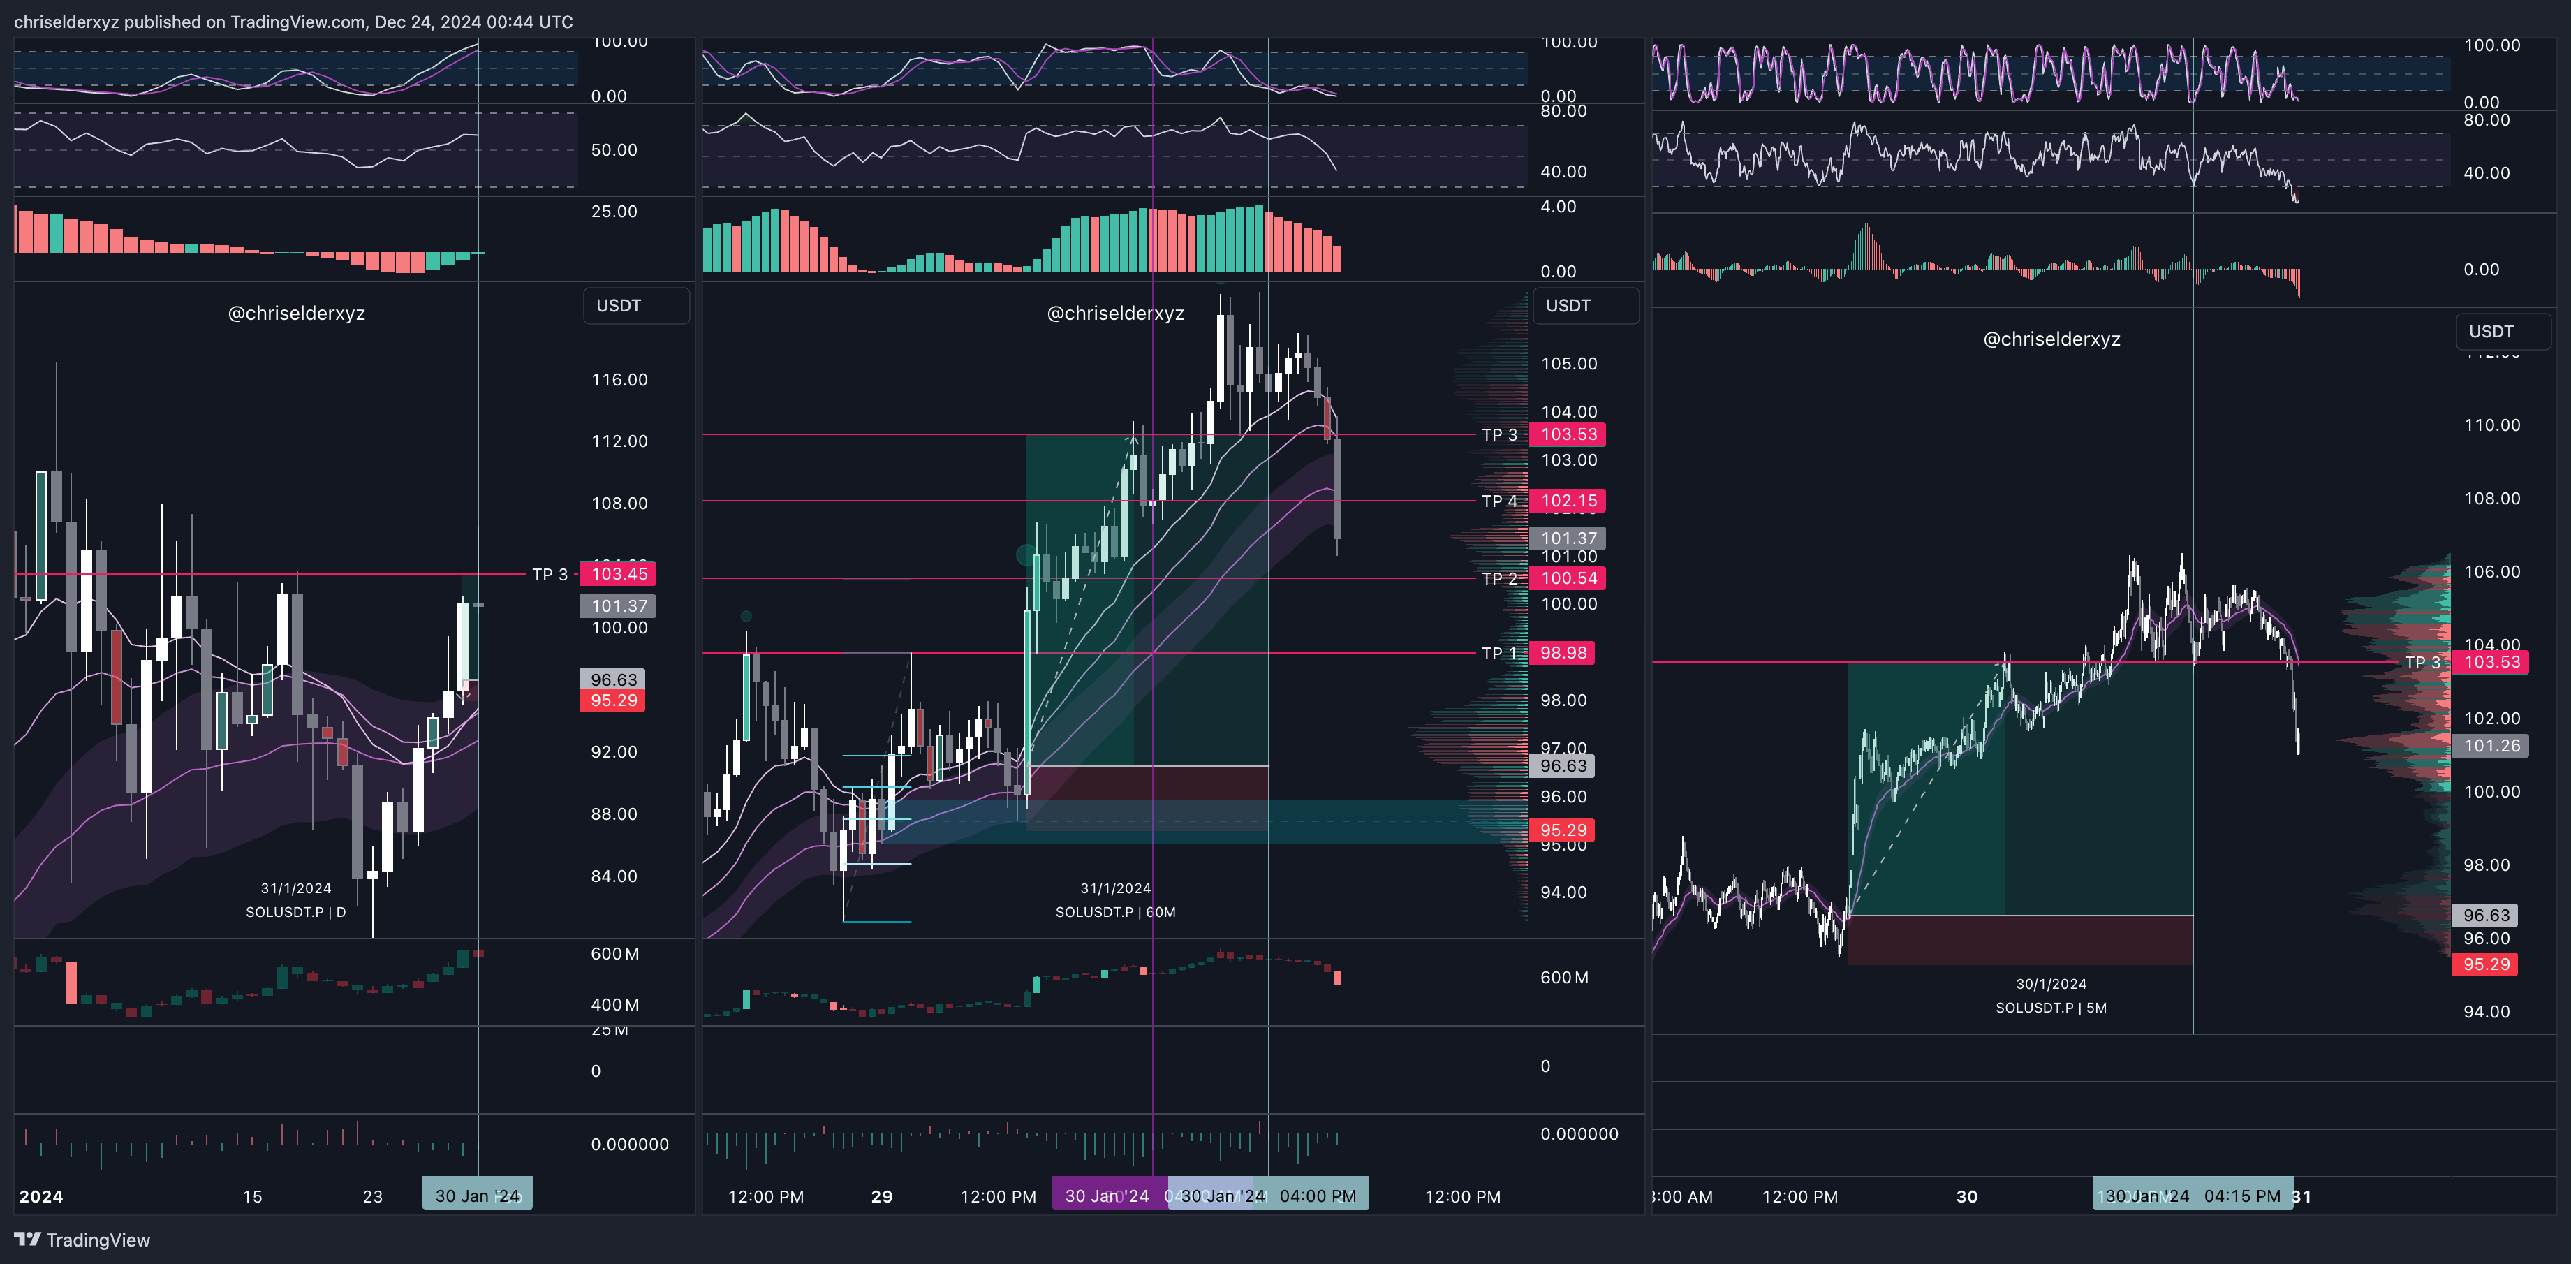
Task: Click SOLUSDT.P | D chart label
Action: click(295, 913)
